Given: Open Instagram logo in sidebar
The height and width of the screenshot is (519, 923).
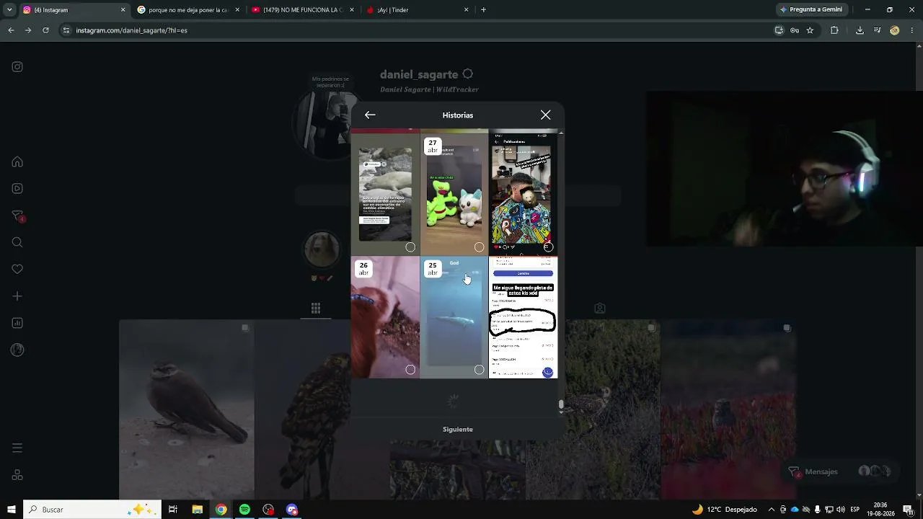Looking at the screenshot, I should pos(17,67).
